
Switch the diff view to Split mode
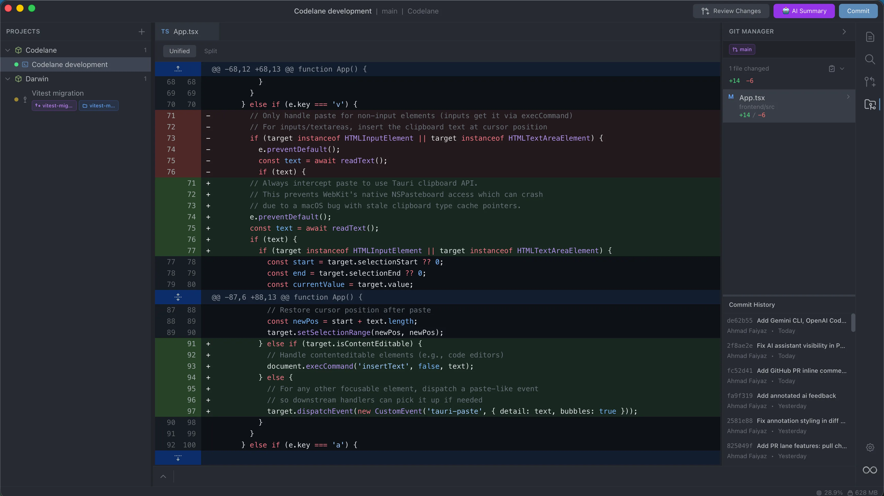tap(210, 51)
